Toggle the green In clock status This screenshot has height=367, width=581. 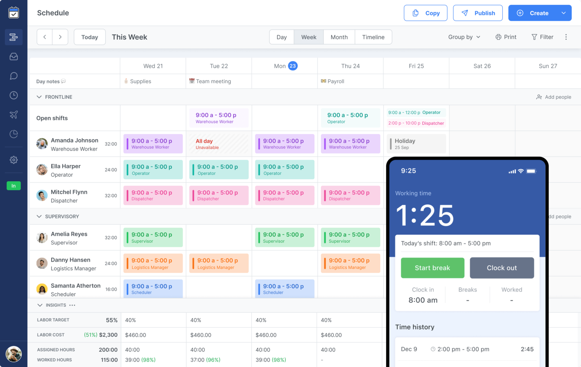coord(13,186)
